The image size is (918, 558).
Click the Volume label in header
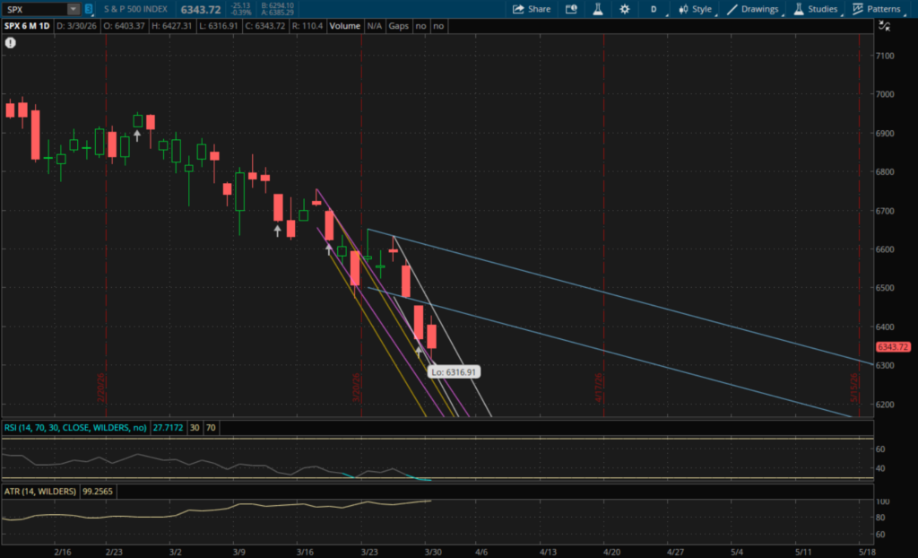coord(344,26)
